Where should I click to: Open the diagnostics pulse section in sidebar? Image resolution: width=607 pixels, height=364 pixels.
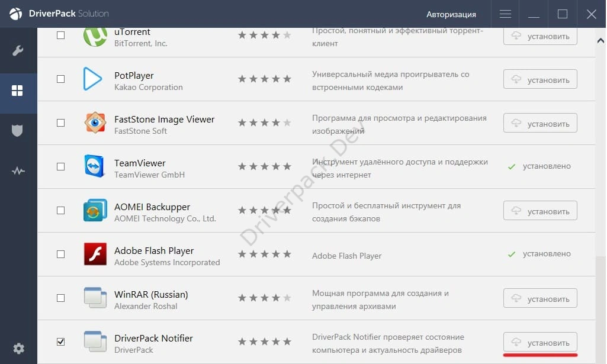(18, 170)
